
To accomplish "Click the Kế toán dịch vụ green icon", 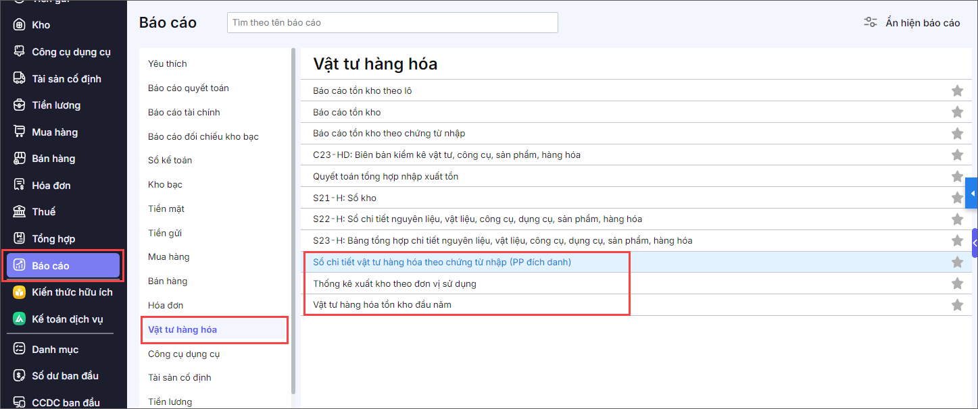I will pos(20,319).
